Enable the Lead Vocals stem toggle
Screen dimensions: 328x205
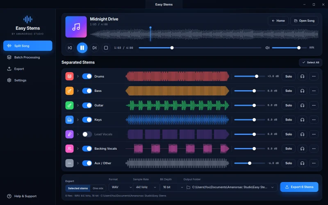[x=87, y=134]
